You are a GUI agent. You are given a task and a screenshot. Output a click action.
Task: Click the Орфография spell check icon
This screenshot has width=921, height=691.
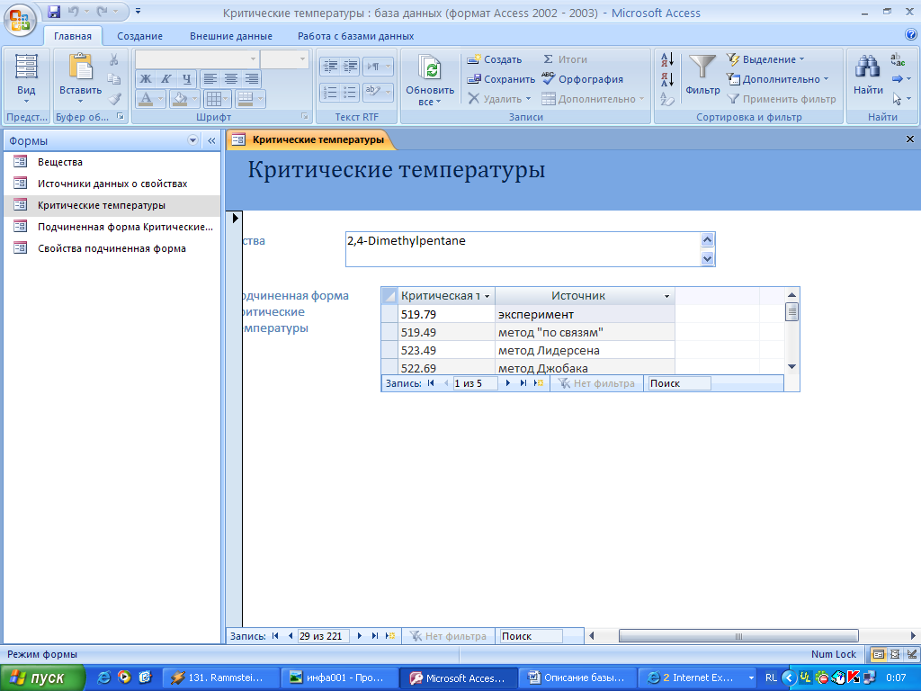coord(550,79)
